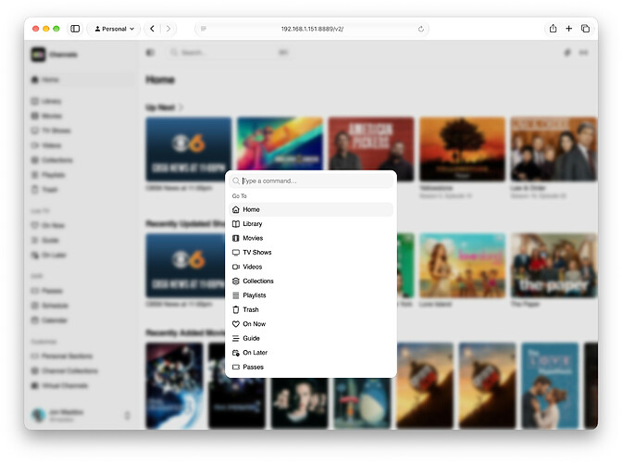
Task: Click the magnifier icon in command palette
Action: pyautogui.click(x=236, y=181)
